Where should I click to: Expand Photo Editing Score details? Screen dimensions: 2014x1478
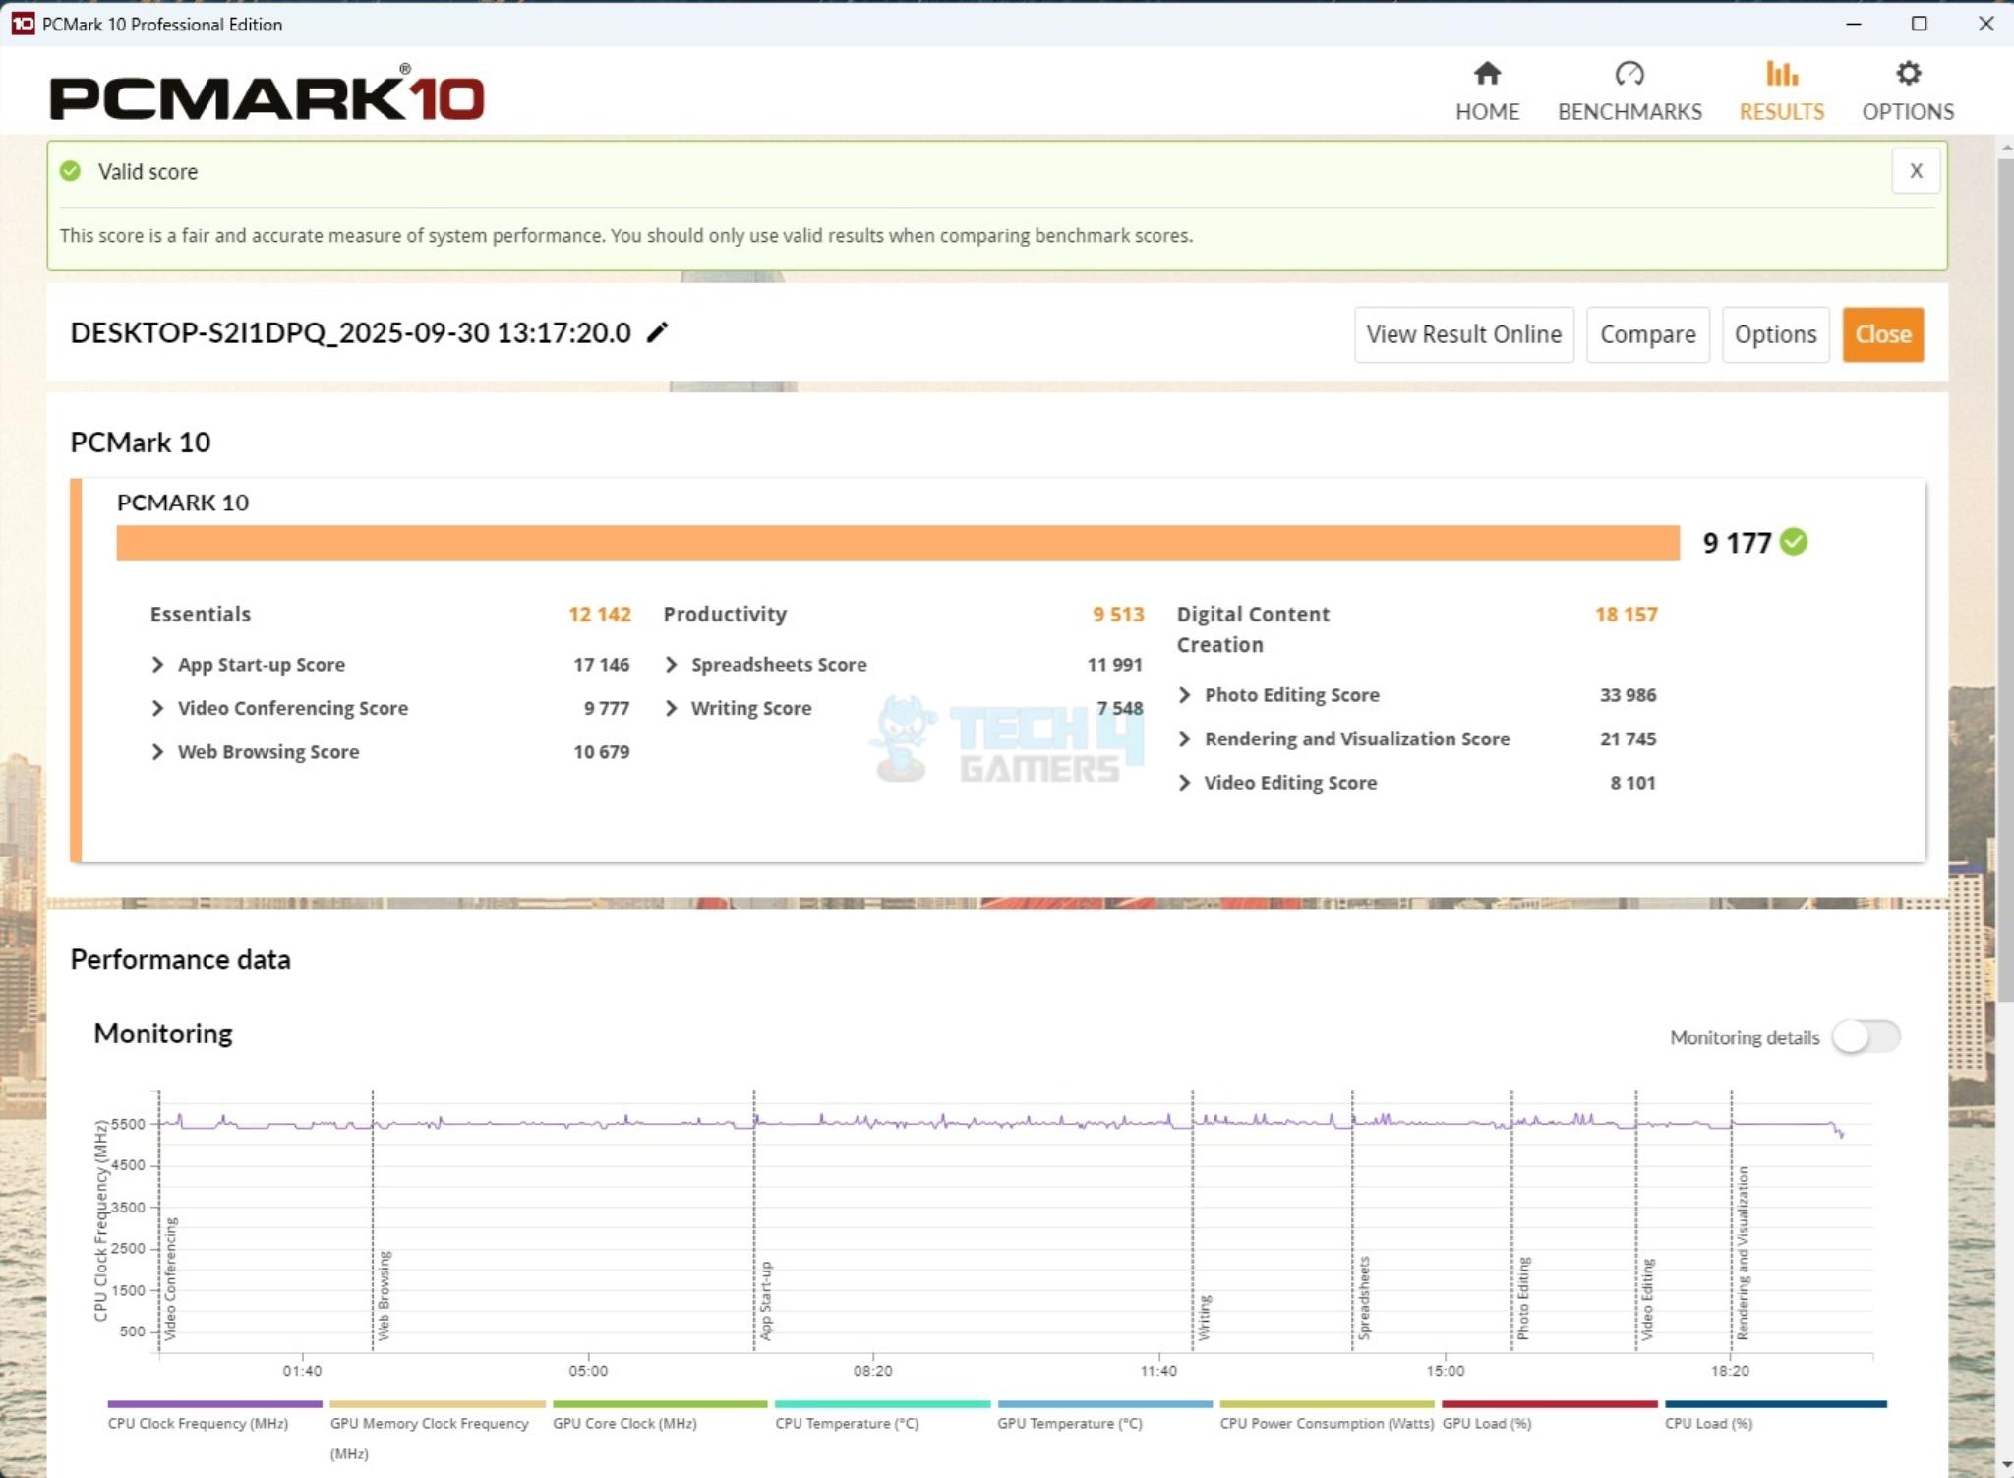click(1185, 695)
